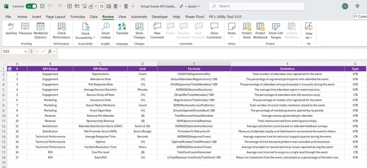Click into the formula bar
Screen dimensions: 367x168
[x=212, y=53]
